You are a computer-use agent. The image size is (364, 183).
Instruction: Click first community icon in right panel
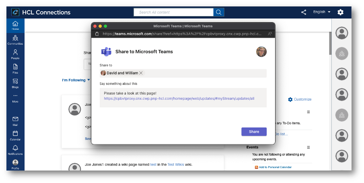point(342,53)
